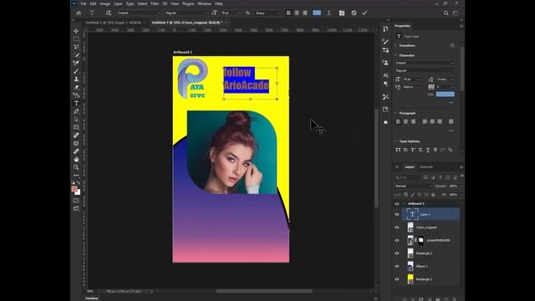Select the Rectangle shape tool

click(x=76, y=127)
